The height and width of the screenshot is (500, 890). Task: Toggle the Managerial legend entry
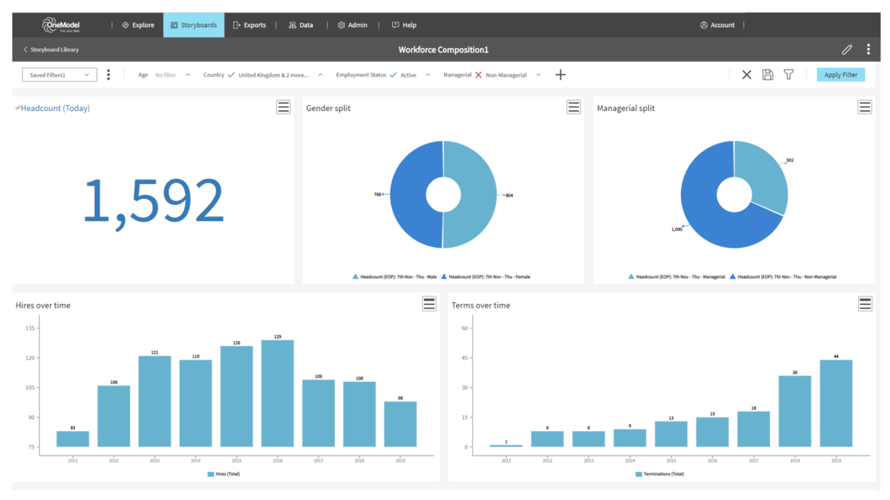677,277
